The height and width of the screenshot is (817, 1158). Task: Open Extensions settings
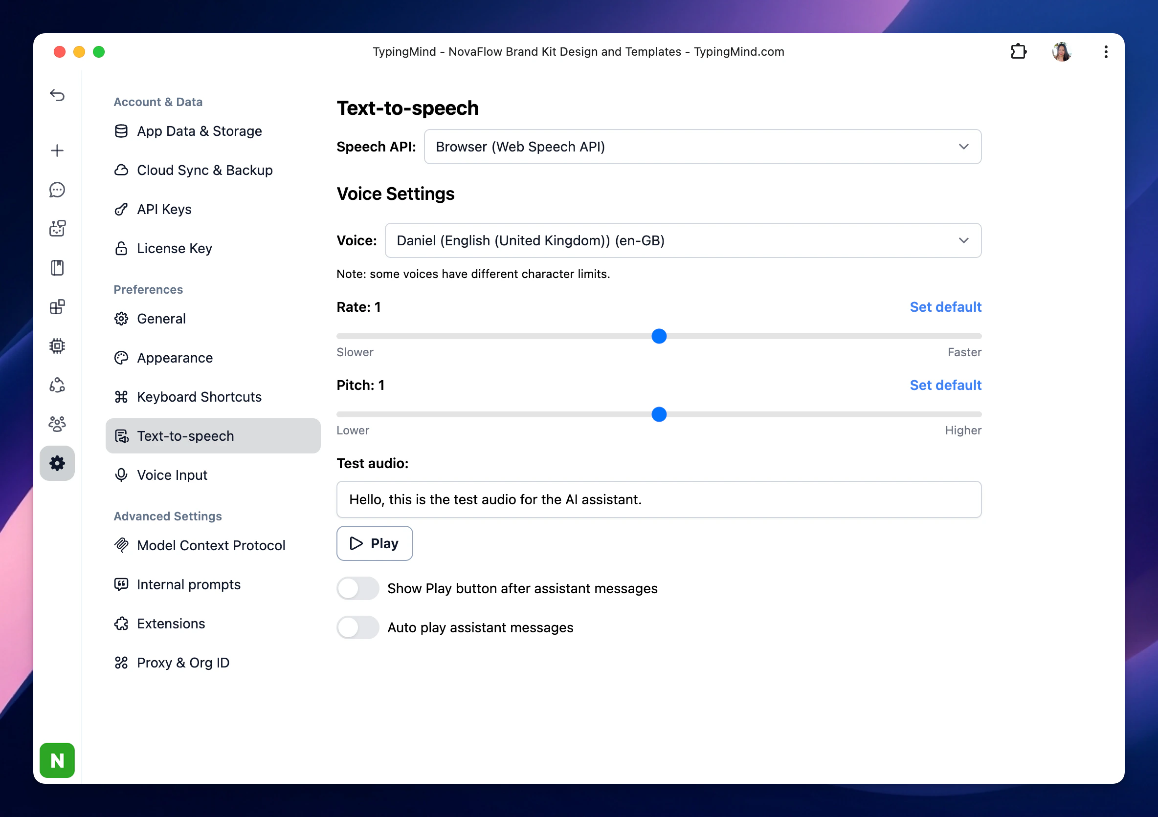point(213,623)
